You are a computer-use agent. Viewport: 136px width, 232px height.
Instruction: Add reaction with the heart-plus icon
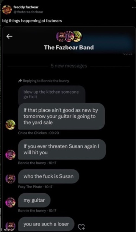tap(82, 226)
